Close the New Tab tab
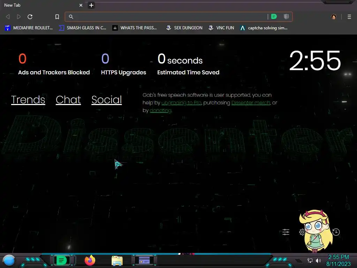Screen dimensions: 357x268 pos(81,5)
